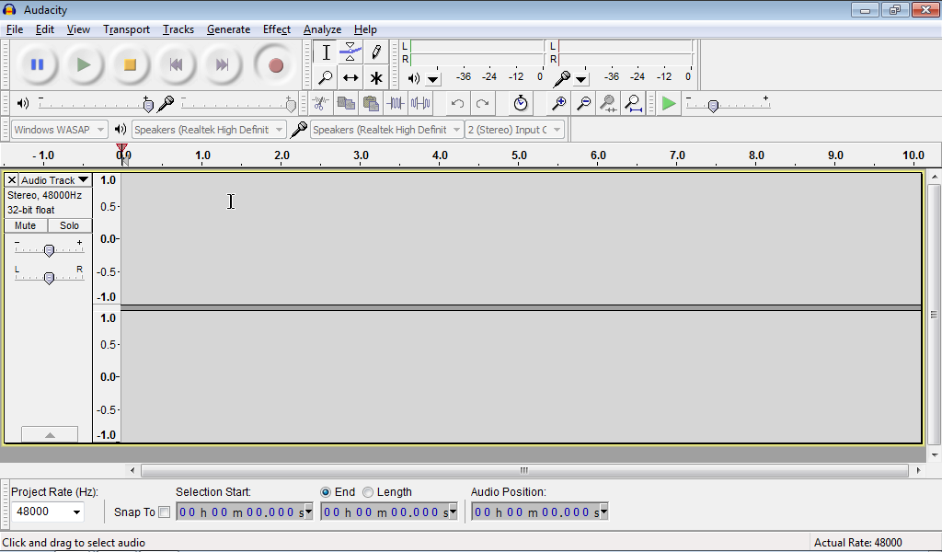Open the Help menu
Viewport: 942px width, 552px height.
(x=365, y=29)
